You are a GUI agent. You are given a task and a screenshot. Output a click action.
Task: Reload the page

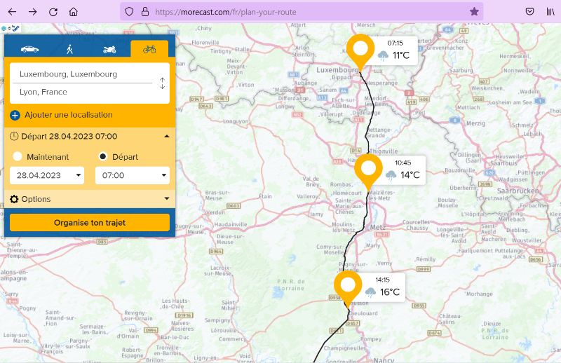(53, 12)
